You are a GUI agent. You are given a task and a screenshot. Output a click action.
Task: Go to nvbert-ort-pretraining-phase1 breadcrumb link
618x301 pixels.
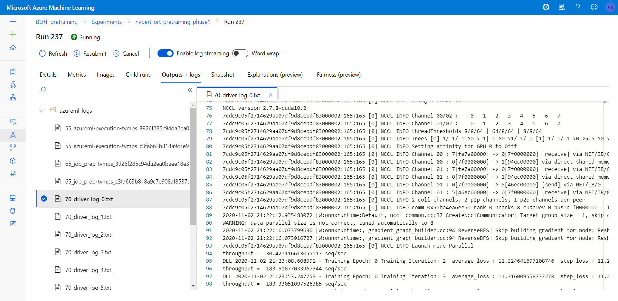tap(173, 22)
